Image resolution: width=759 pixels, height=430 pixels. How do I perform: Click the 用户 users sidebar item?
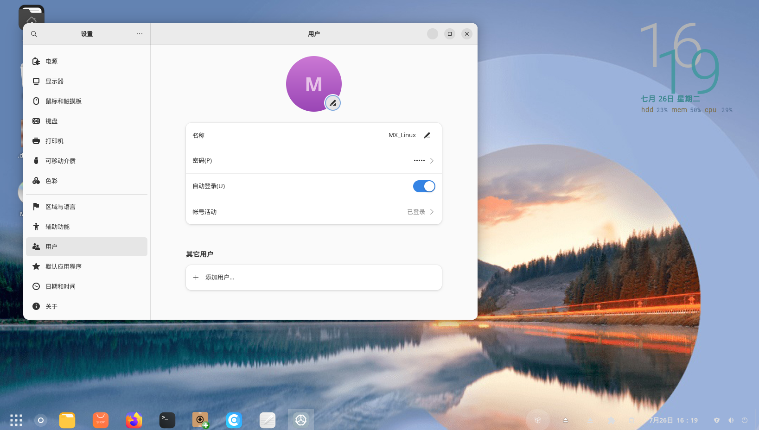(87, 247)
